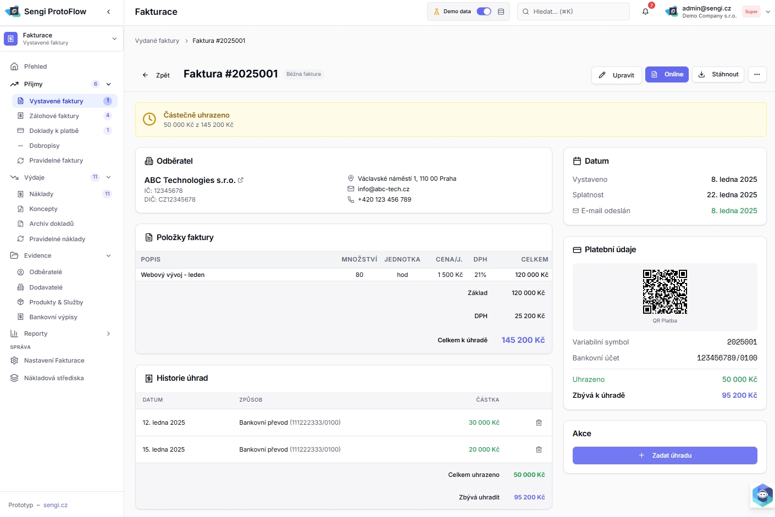Open Zálohové faktury in sidebar
Viewport: 775px width, 517px height.
click(x=54, y=116)
